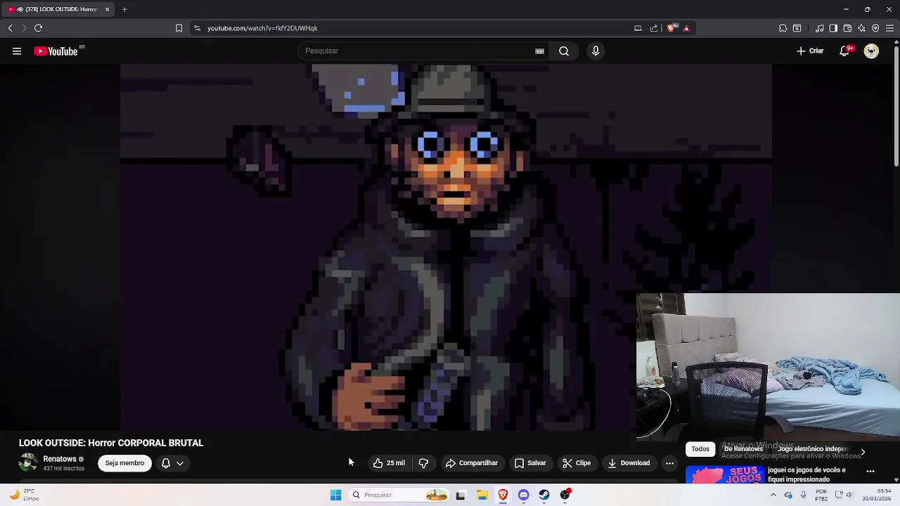Click the taskbar microphone tray icon

803,495
